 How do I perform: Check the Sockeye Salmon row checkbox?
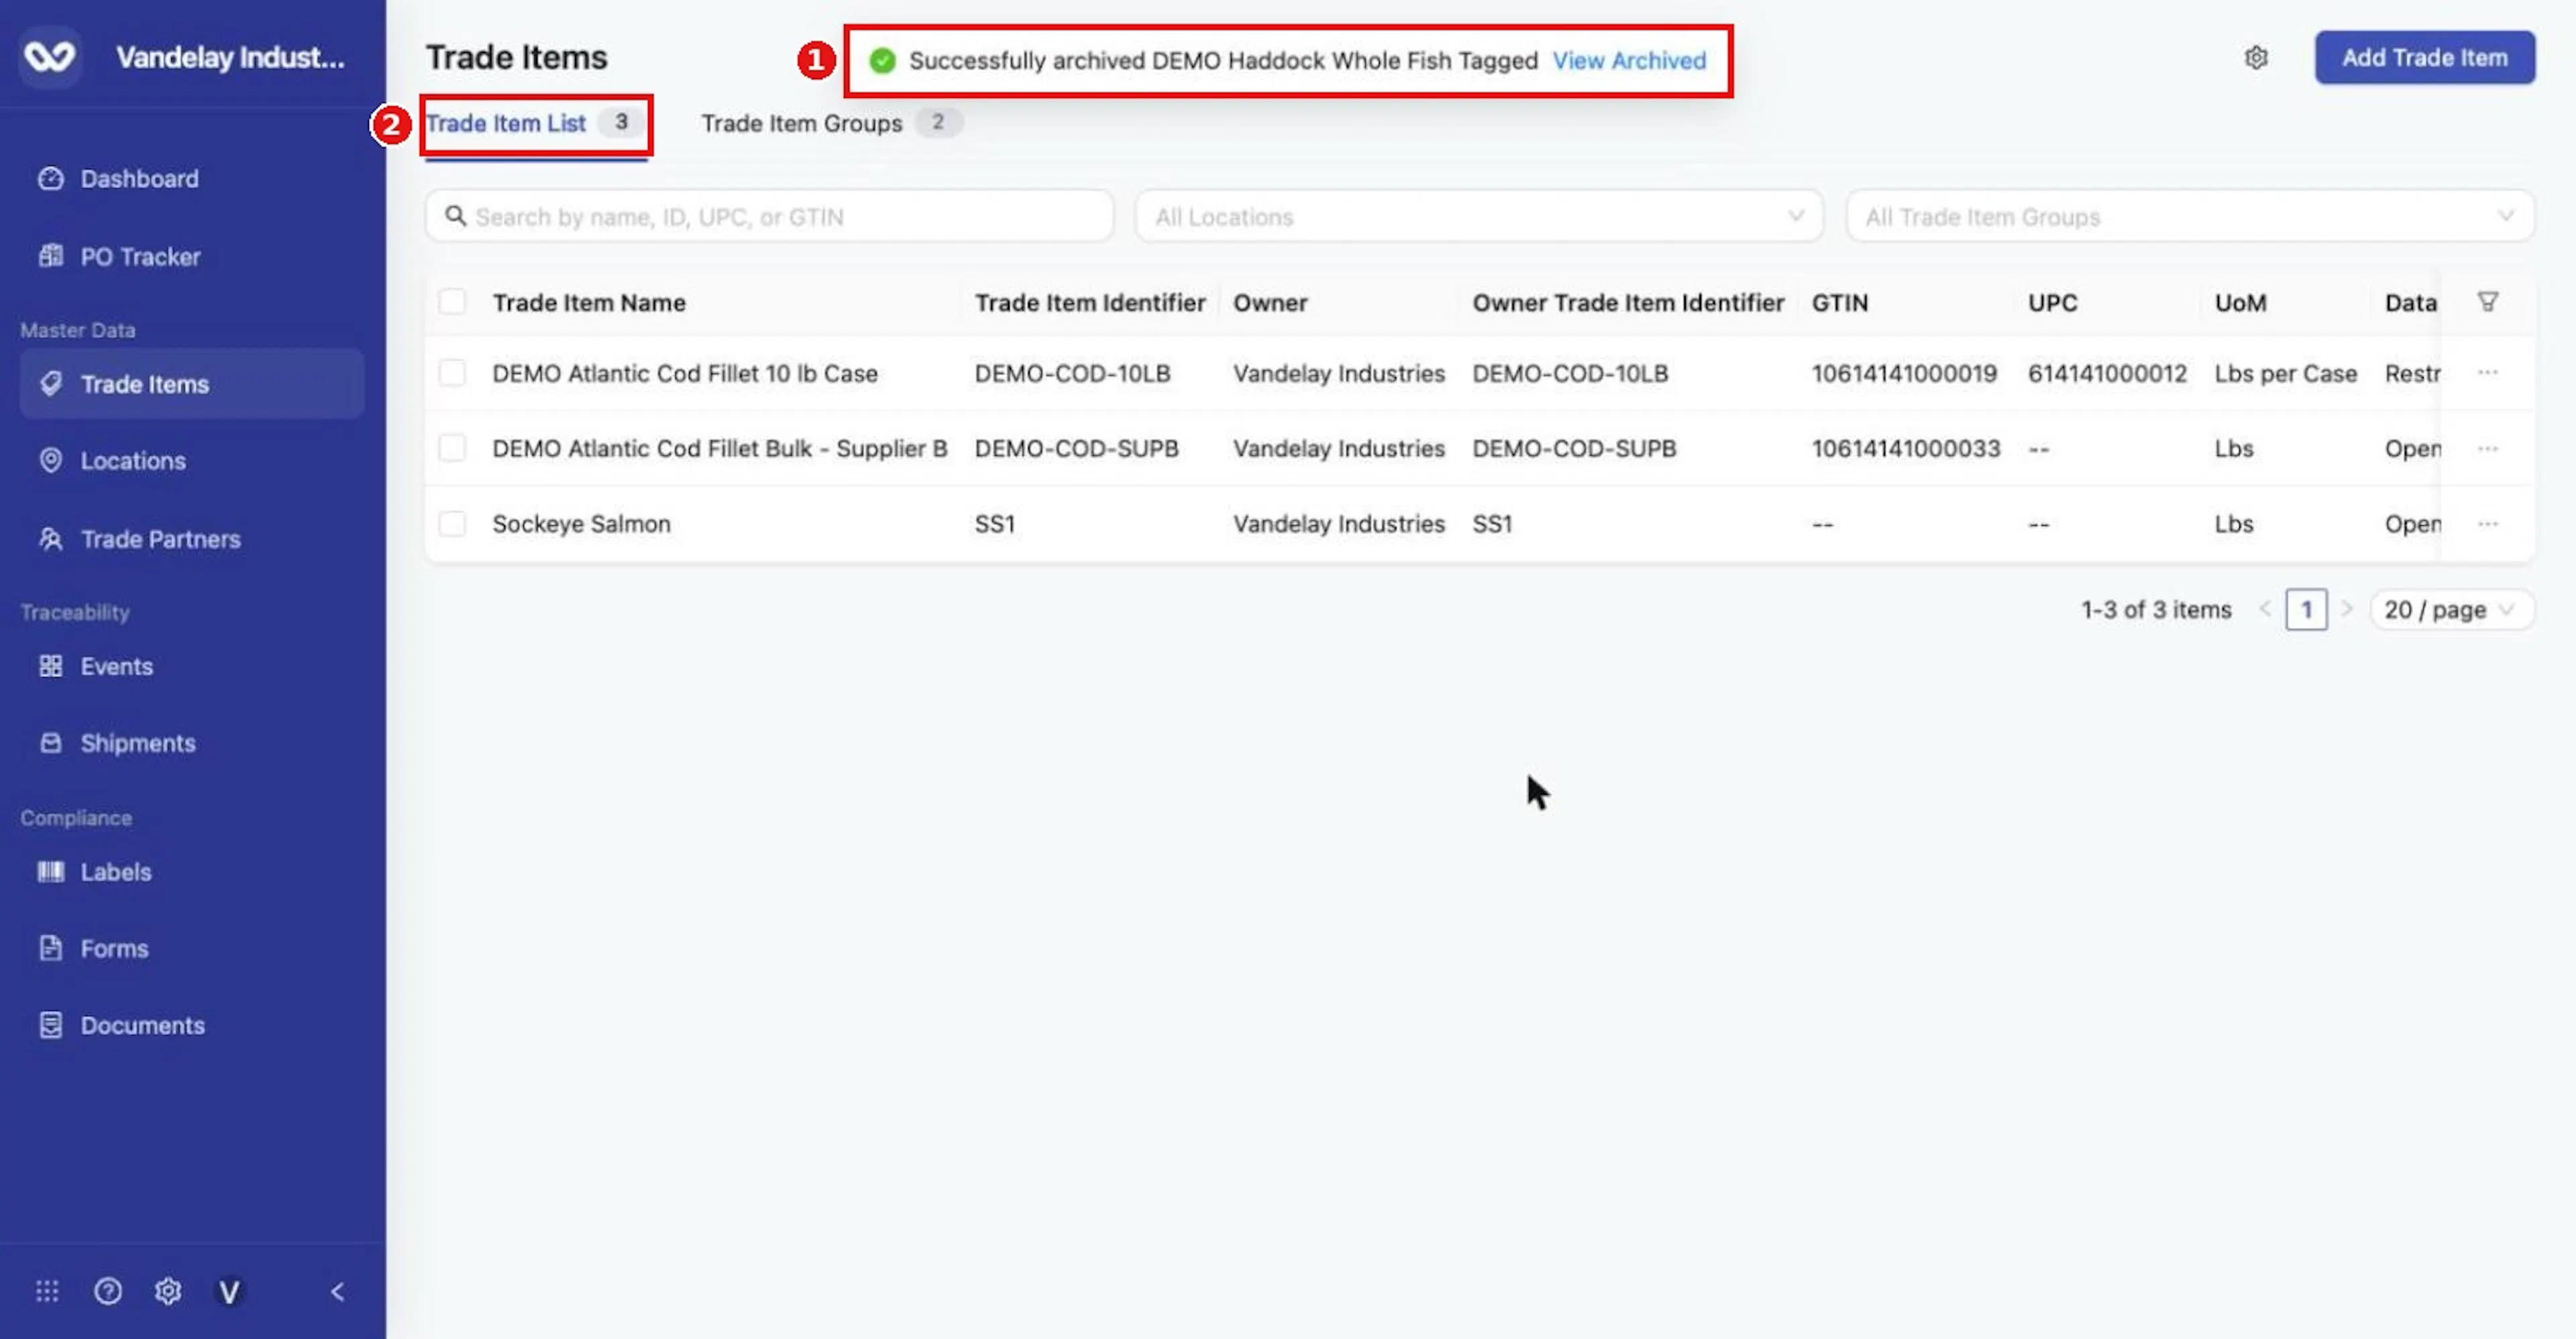(452, 524)
